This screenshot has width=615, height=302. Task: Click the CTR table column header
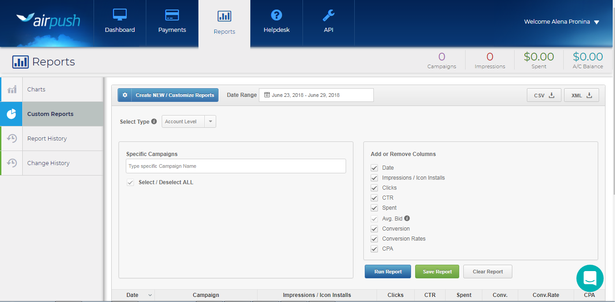(x=430, y=295)
